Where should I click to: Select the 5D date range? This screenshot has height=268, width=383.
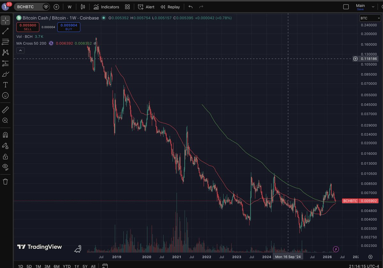pyautogui.click(x=29, y=266)
